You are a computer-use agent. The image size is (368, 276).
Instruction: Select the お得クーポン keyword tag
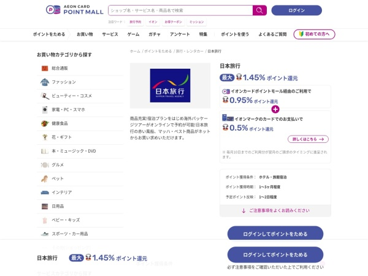[173, 22]
